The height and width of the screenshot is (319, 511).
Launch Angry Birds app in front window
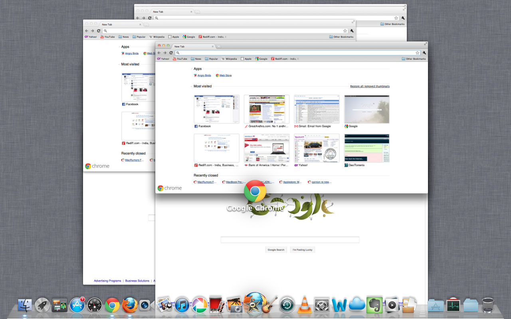[x=202, y=75]
